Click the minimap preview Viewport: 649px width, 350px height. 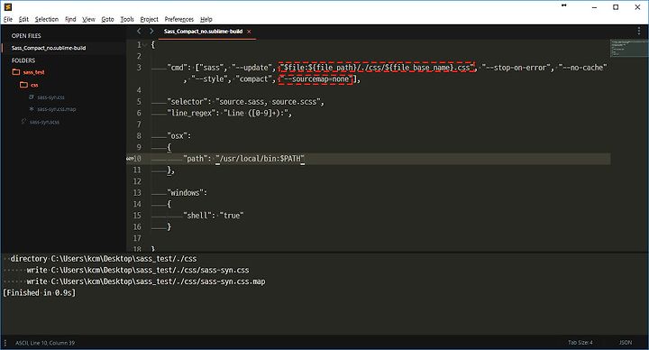coord(629,48)
